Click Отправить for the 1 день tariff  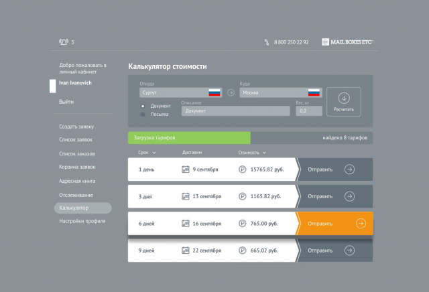pyautogui.click(x=335, y=169)
